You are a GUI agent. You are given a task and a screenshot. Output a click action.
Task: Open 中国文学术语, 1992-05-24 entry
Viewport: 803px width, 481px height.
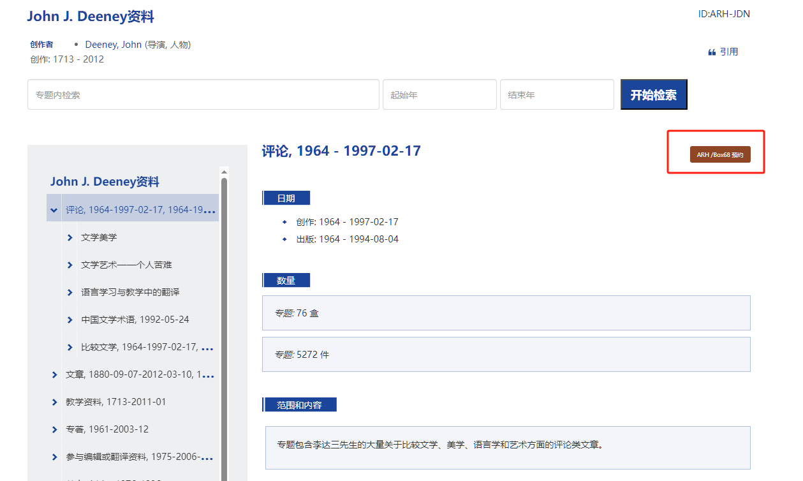[x=135, y=320]
